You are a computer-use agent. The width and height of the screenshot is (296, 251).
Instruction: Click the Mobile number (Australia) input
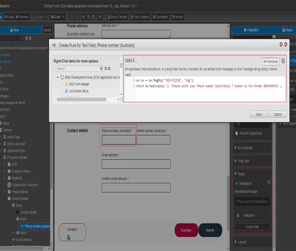tap(153, 140)
